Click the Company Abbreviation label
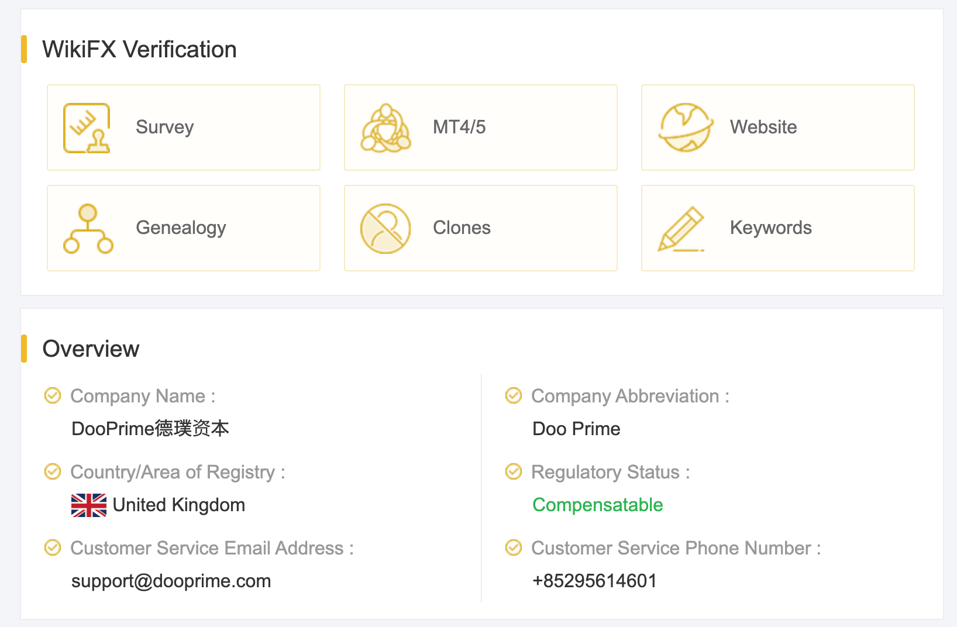957x627 pixels. point(630,397)
